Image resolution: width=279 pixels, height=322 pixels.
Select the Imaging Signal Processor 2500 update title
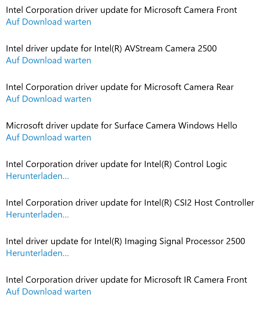126,241
